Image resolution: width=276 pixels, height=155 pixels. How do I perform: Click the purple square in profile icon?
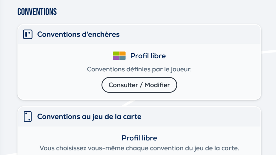point(116,58)
